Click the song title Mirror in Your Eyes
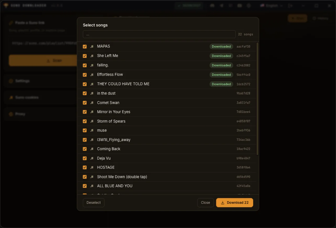This screenshot has height=228, width=336. pos(114,112)
